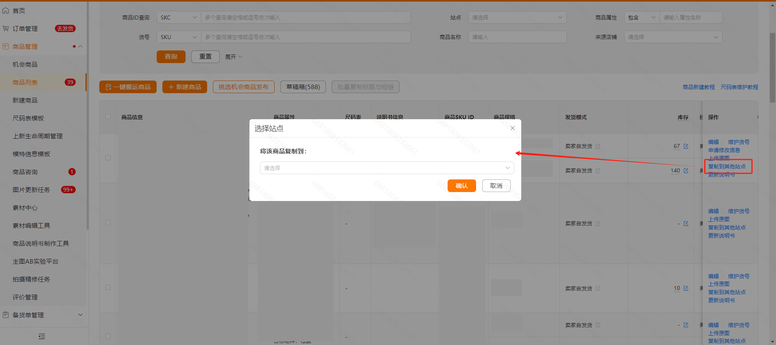Go to 素材中心 in sidebar menu
Image resolution: width=776 pixels, height=345 pixels.
click(x=25, y=207)
